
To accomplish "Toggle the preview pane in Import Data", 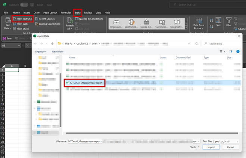I will [230, 51].
